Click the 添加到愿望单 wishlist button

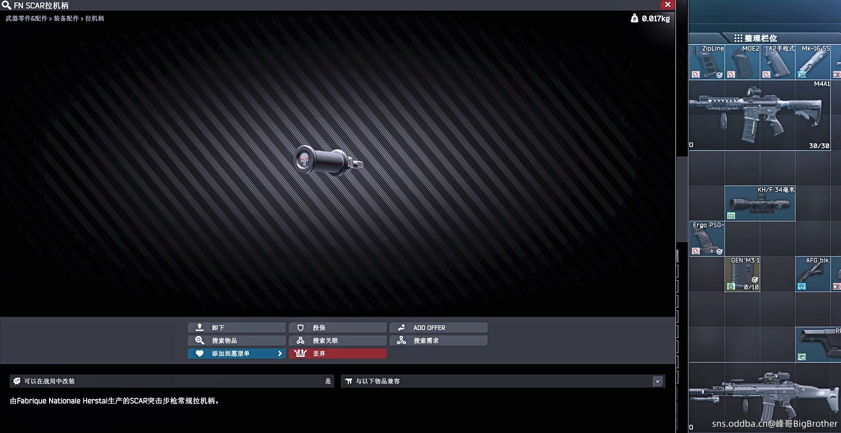(237, 354)
